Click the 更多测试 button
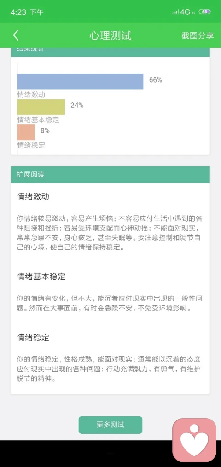Screen dimensions: 221x467 pyautogui.click(x=110, y=425)
